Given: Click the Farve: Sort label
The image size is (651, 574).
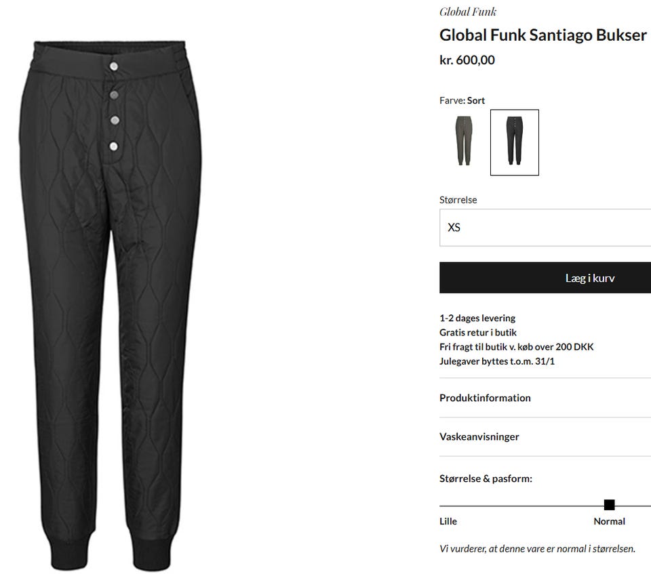Looking at the screenshot, I should pos(462,100).
